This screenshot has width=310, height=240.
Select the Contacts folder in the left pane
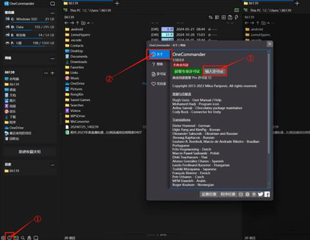point(74,46)
